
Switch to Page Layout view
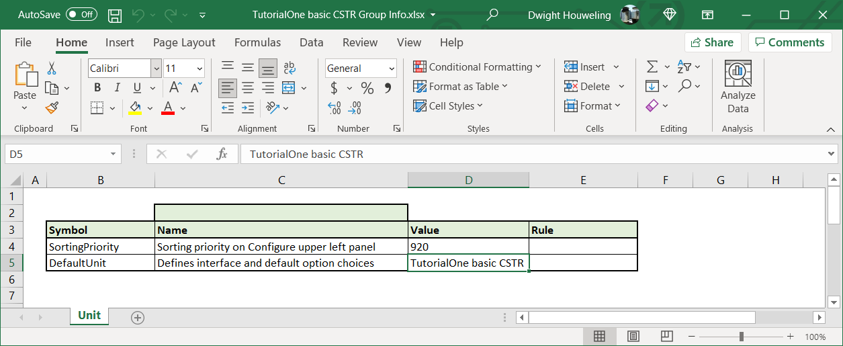click(x=633, y=336)
